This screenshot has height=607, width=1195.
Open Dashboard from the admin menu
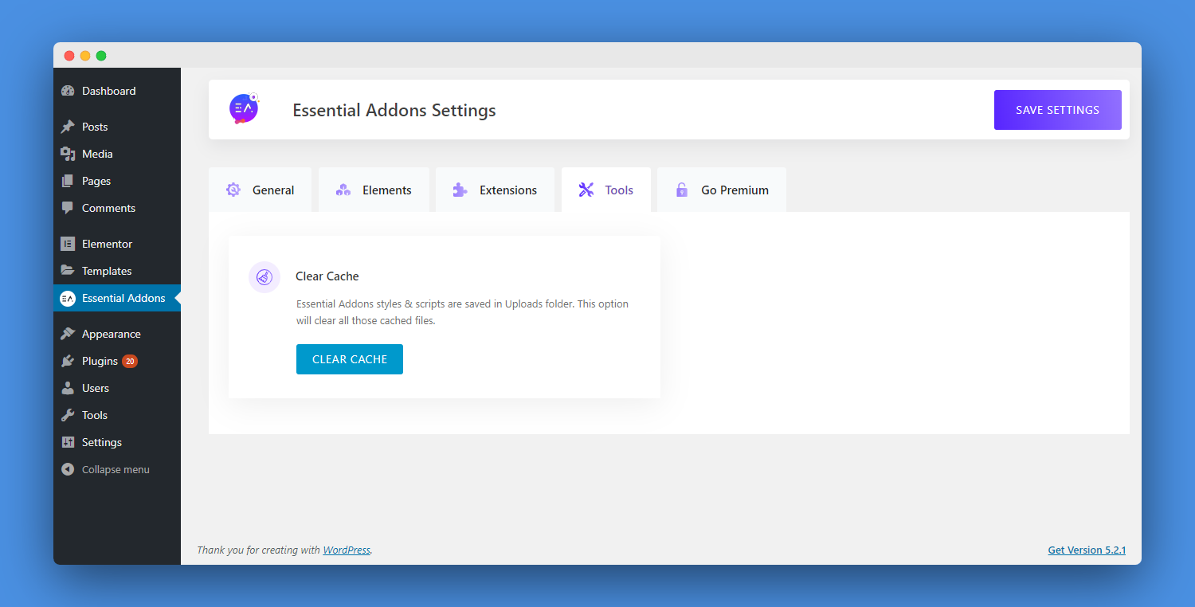point(117,91)
